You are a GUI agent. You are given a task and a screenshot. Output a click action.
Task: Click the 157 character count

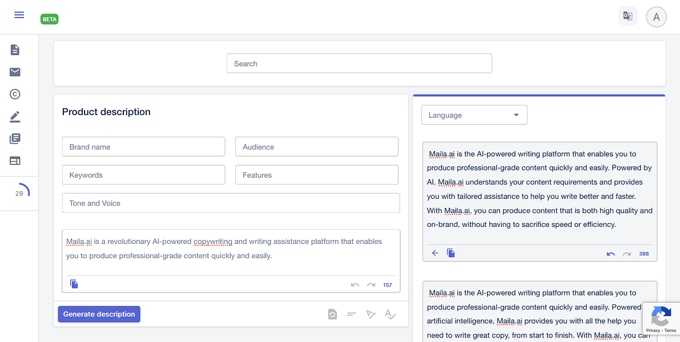[387, 285]
